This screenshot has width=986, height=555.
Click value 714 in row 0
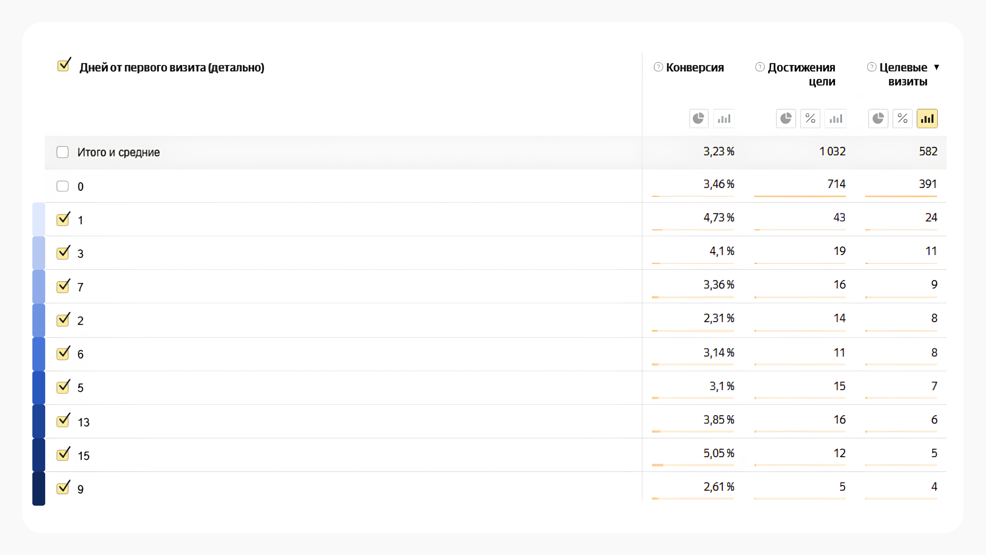coord(836,184)
